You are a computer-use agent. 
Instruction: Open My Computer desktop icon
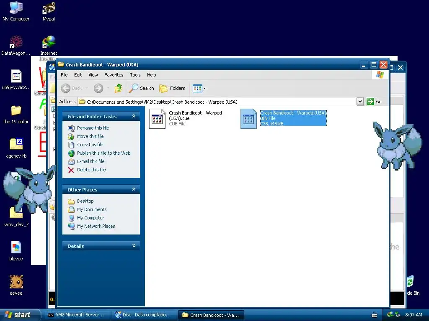click(x=16, y=11)
